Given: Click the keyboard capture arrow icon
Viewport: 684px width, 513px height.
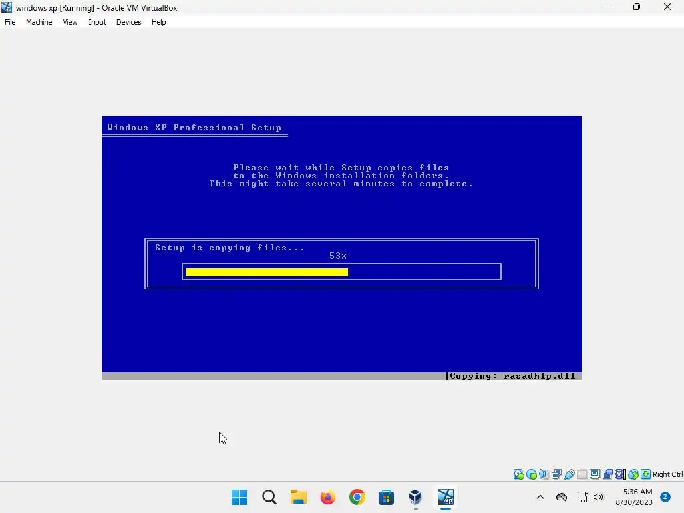Looking at the screenshot, I should pos(646,474).
